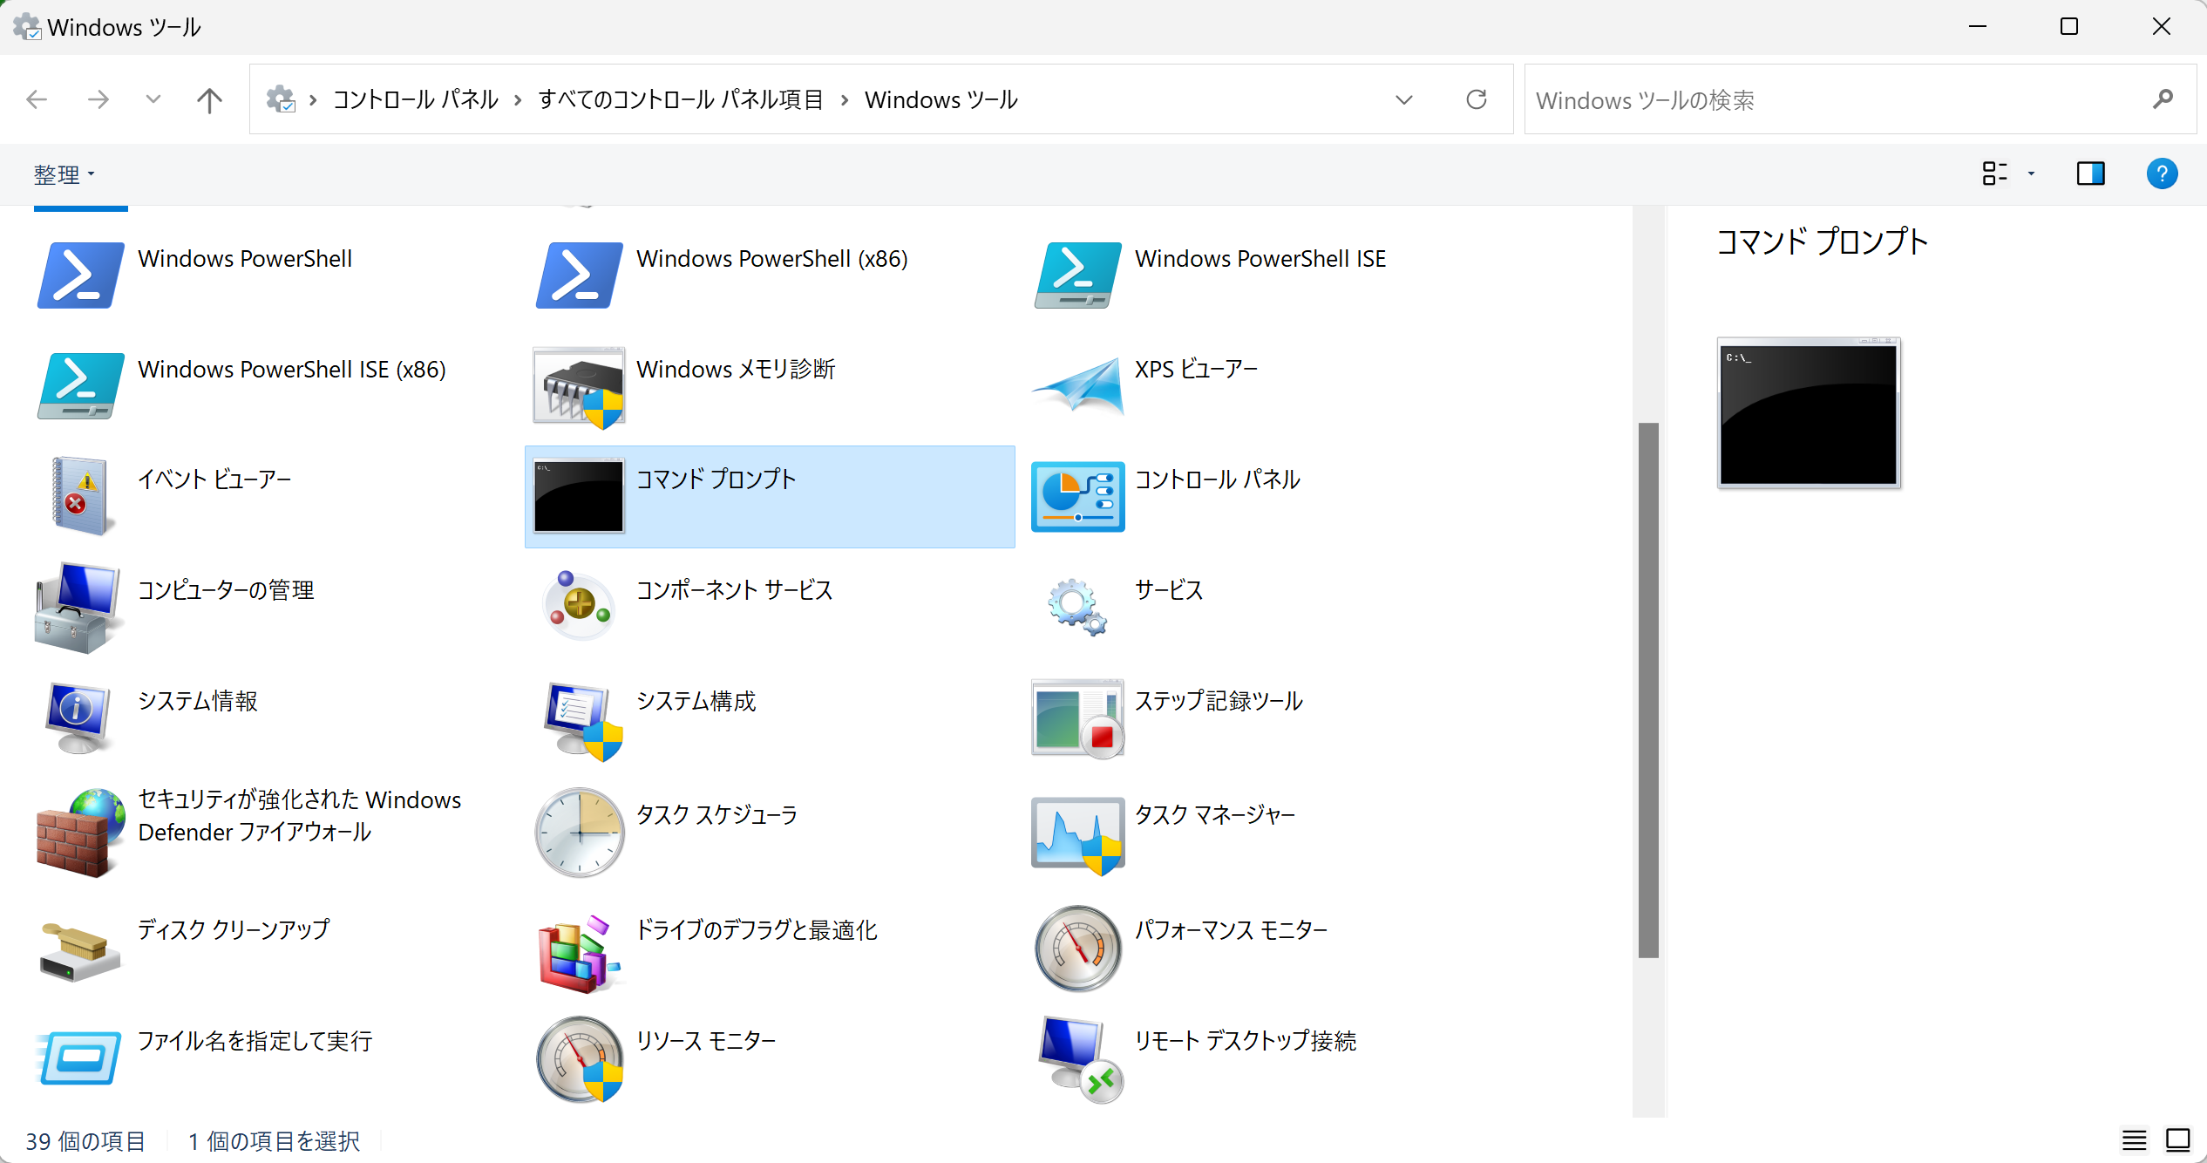
Task: Open the recent locations dropdown arrow
Action: (153, 99)
